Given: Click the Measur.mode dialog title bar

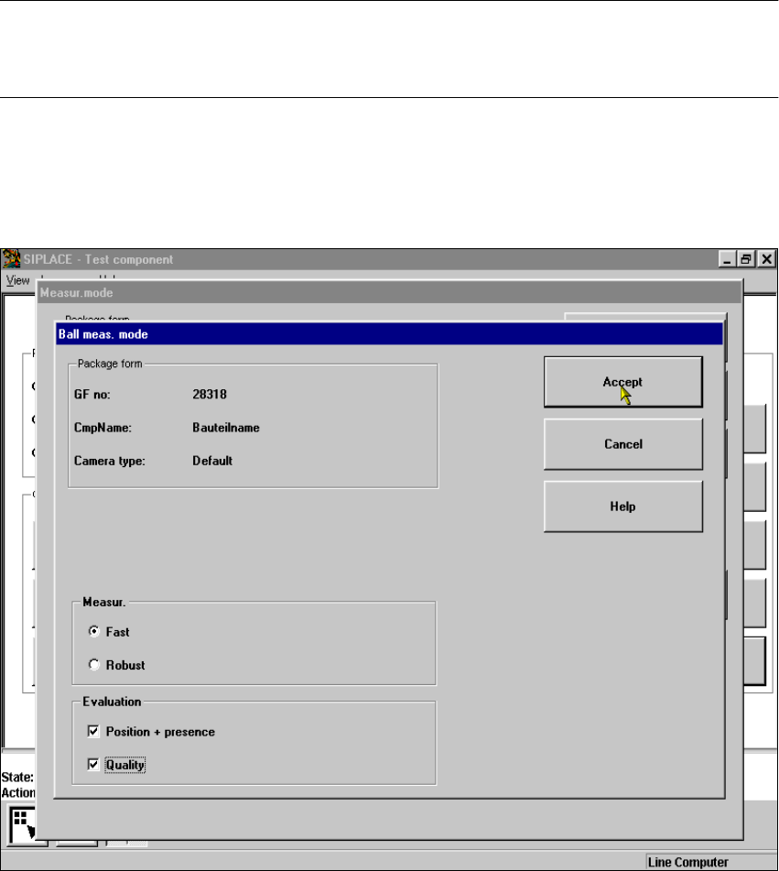Looking at the screenshot, I should pyautogui.click(x=389, y=293).
